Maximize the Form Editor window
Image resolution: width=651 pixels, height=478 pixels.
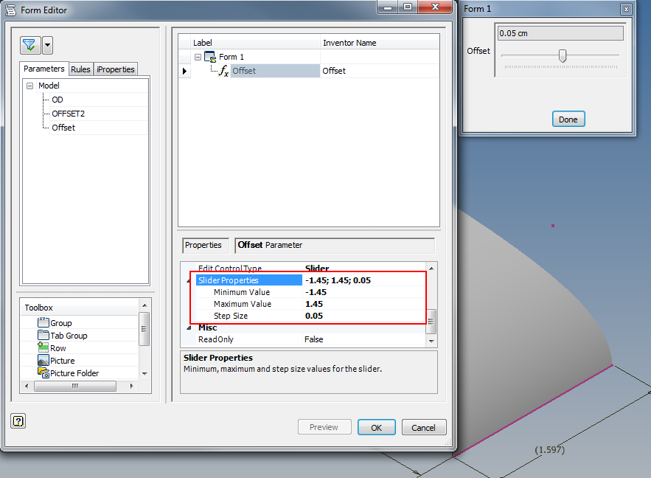coord(408,7)
